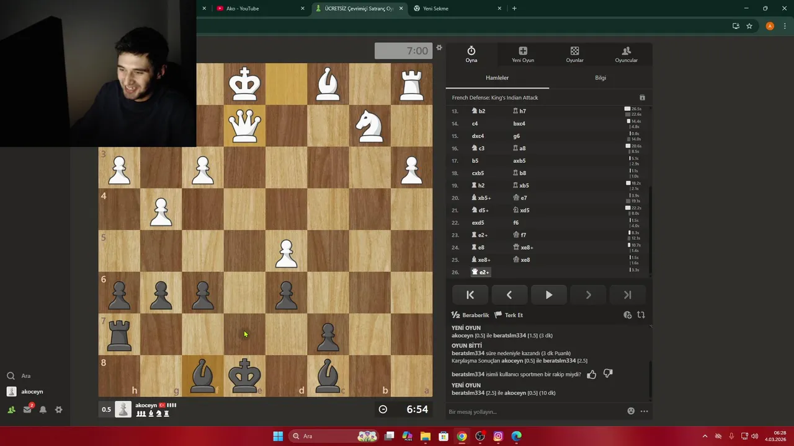Image resolution: width=794 pixels, height=446 pixels.
Task: Click the Windows taskbar search box
Action: point(335,436)
